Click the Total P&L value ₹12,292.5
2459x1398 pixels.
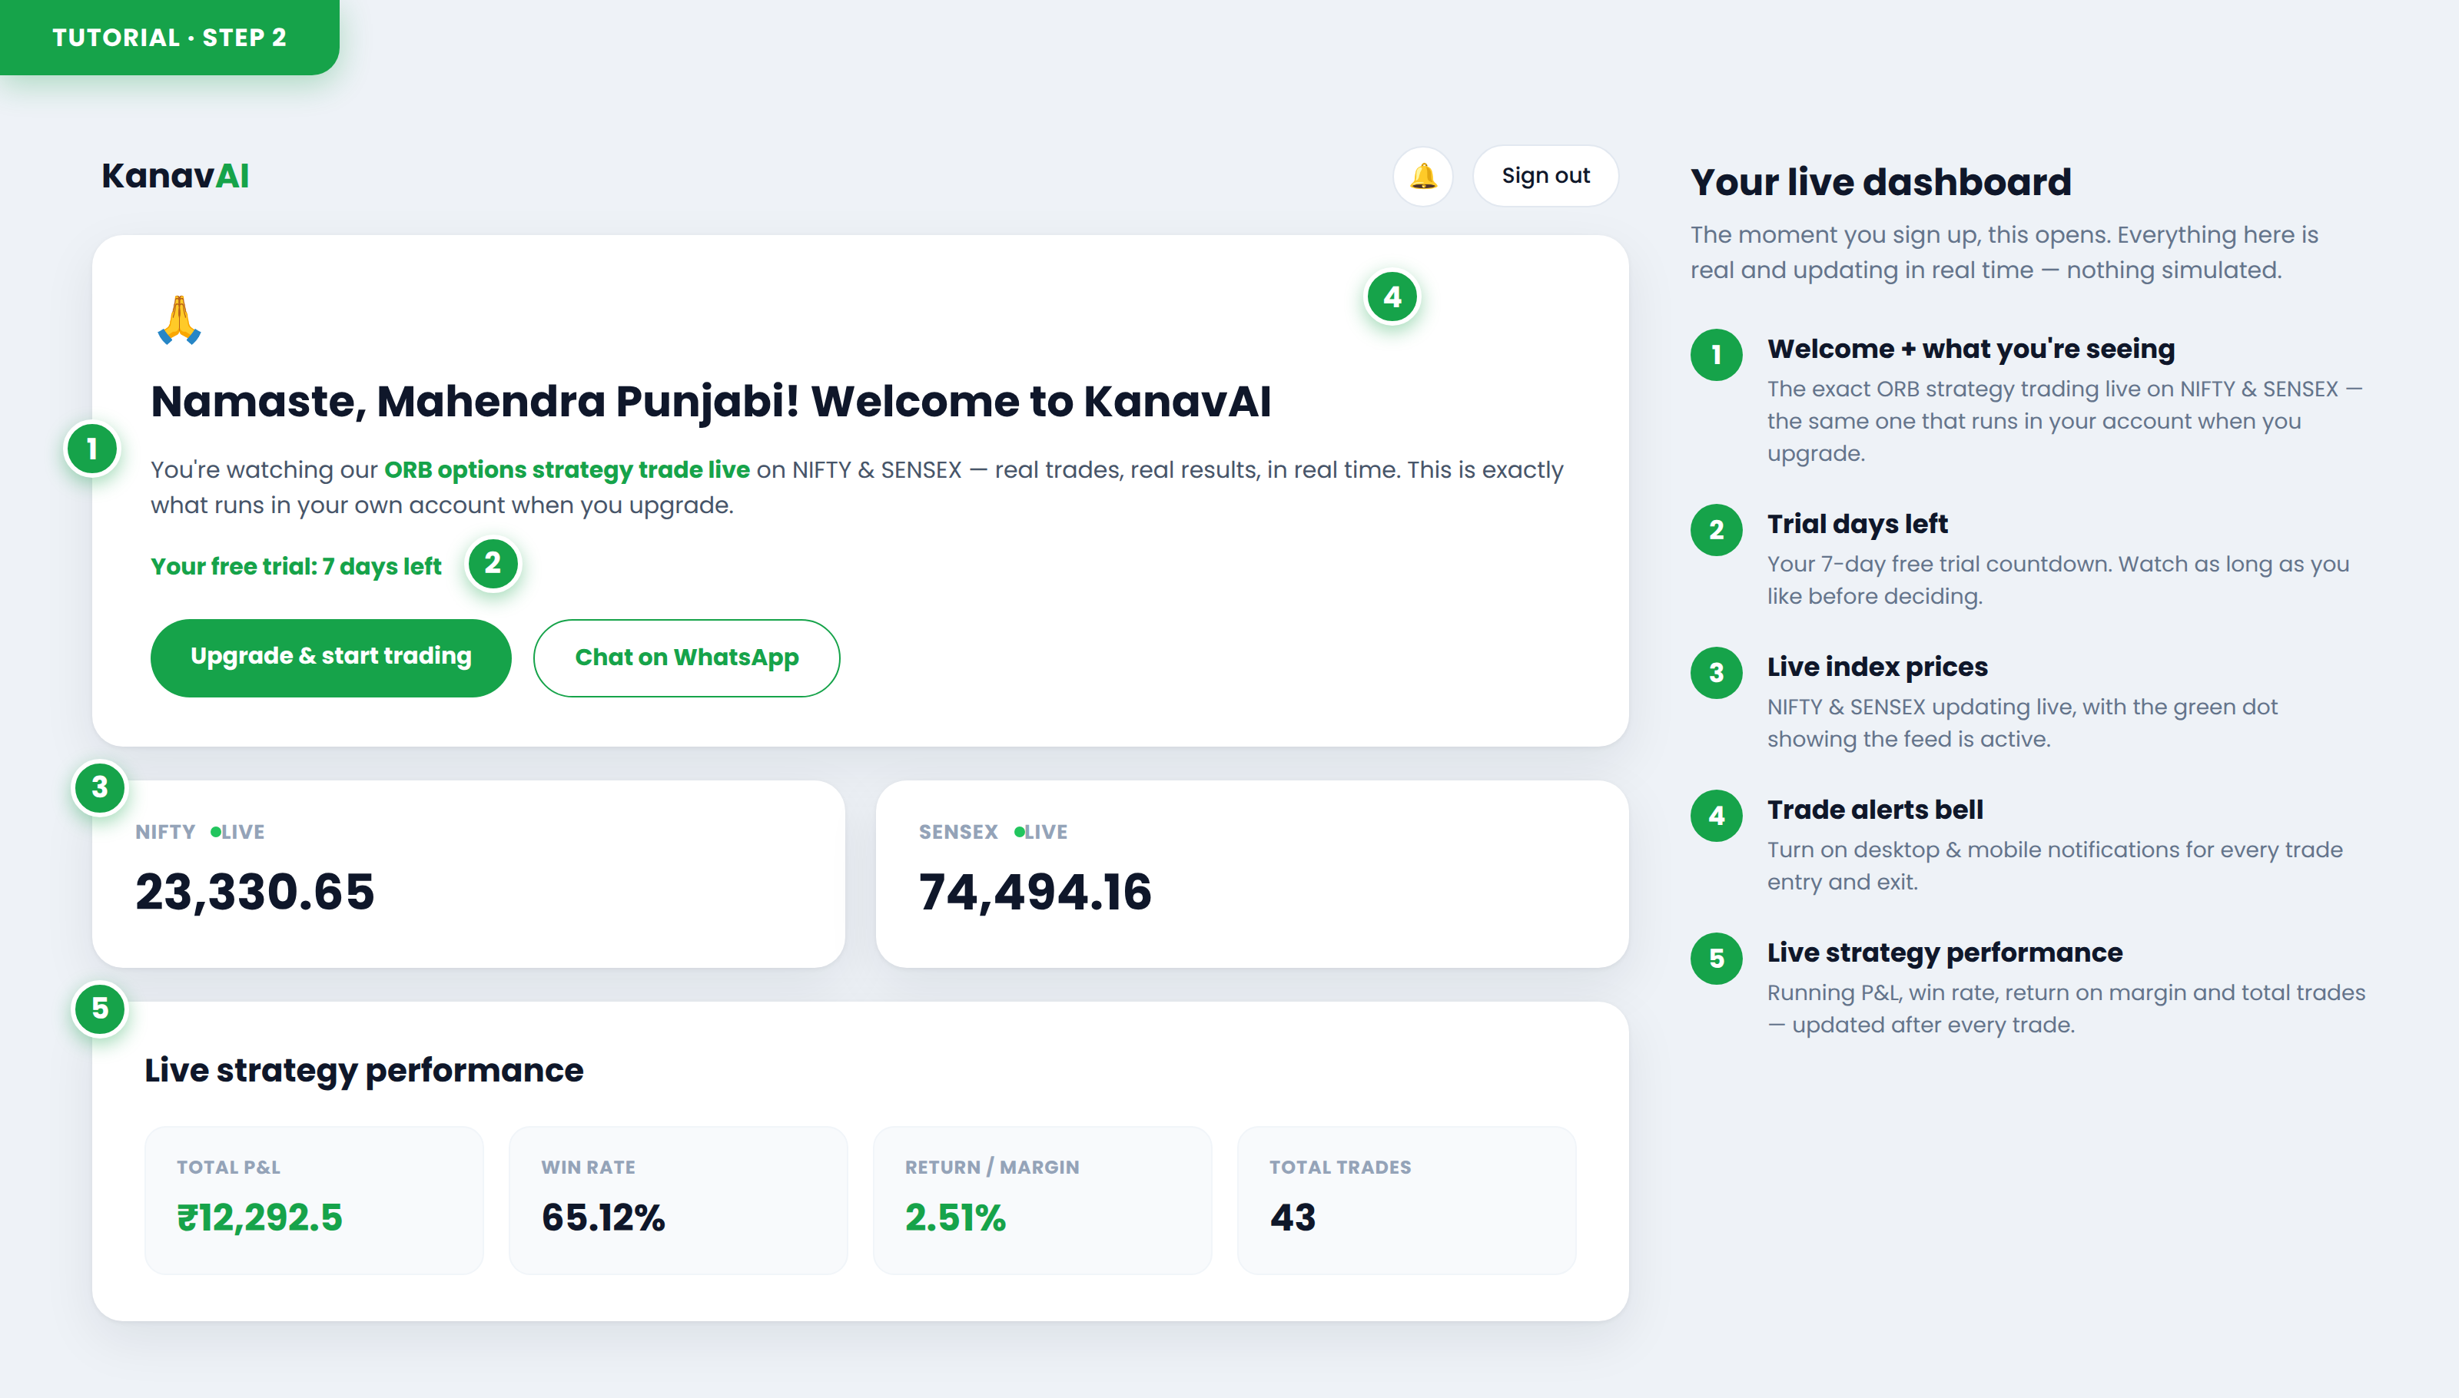(x=260, y=1217)
